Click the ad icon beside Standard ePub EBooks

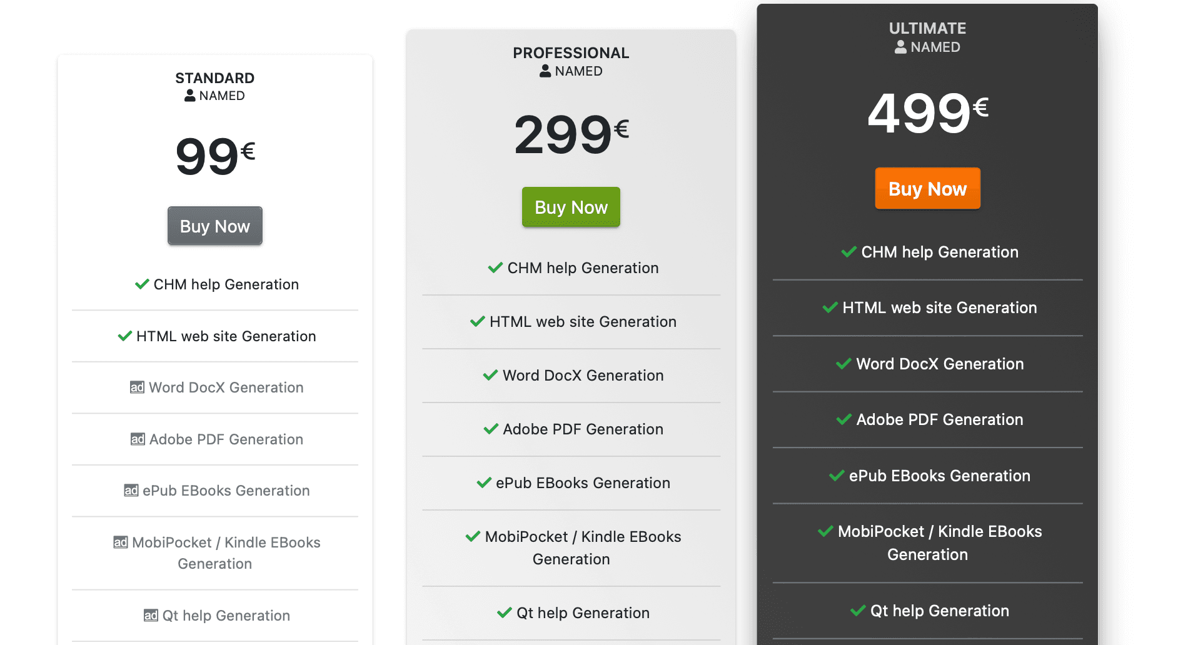click(131, 491)
